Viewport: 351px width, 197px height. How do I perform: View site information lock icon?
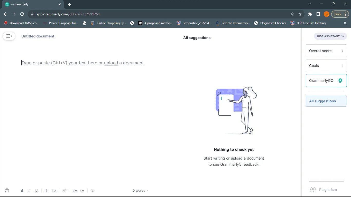point(32,14)
